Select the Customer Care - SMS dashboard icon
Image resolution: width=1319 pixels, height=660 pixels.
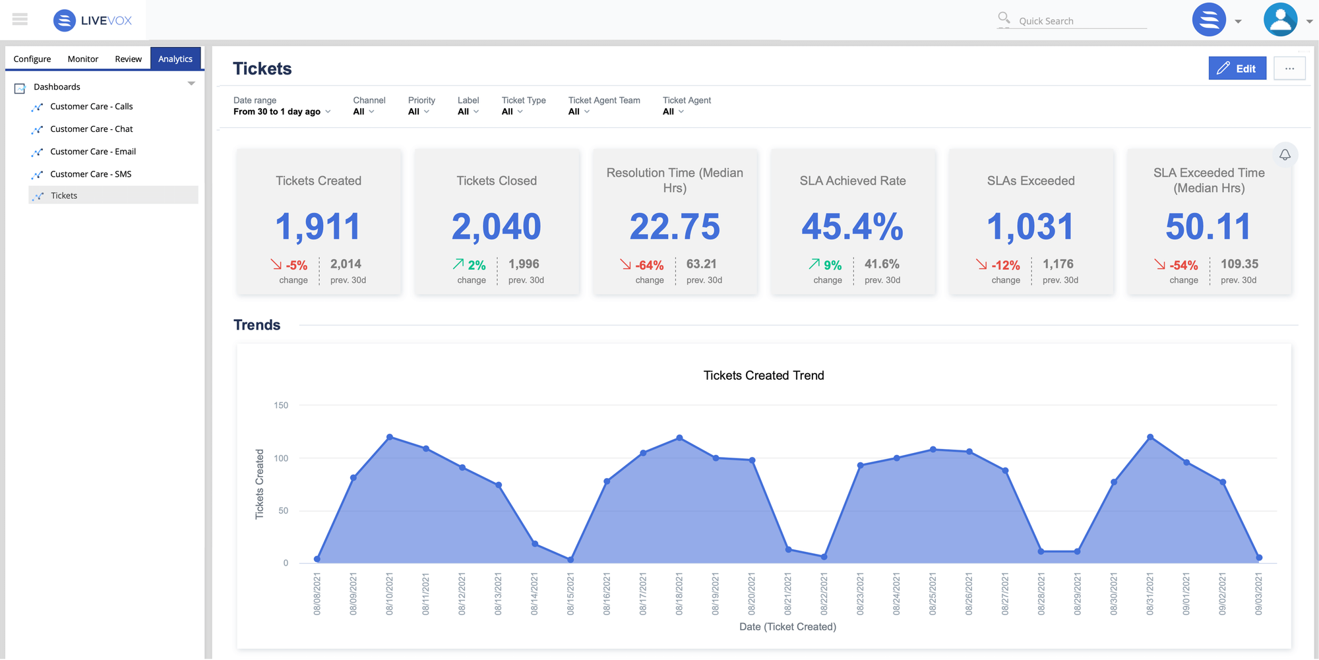coord(38,173)
